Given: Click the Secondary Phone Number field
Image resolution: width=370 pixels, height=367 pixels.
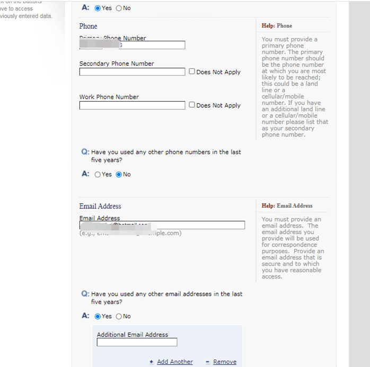Looking at the screenshot, I should (x=132, y=72).
